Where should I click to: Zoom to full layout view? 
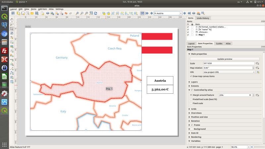click(x=91, y=13)
